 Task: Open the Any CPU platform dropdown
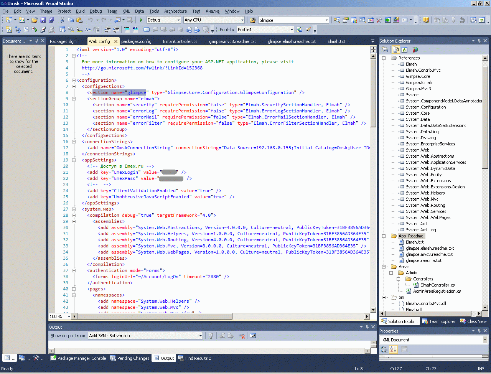(242, 20)
